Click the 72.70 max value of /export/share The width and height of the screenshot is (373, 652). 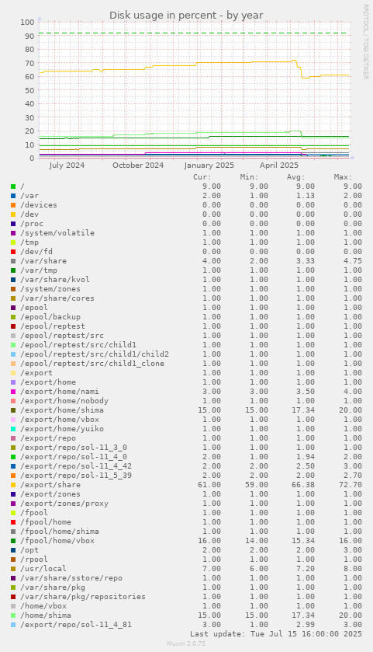coord(351,485)
